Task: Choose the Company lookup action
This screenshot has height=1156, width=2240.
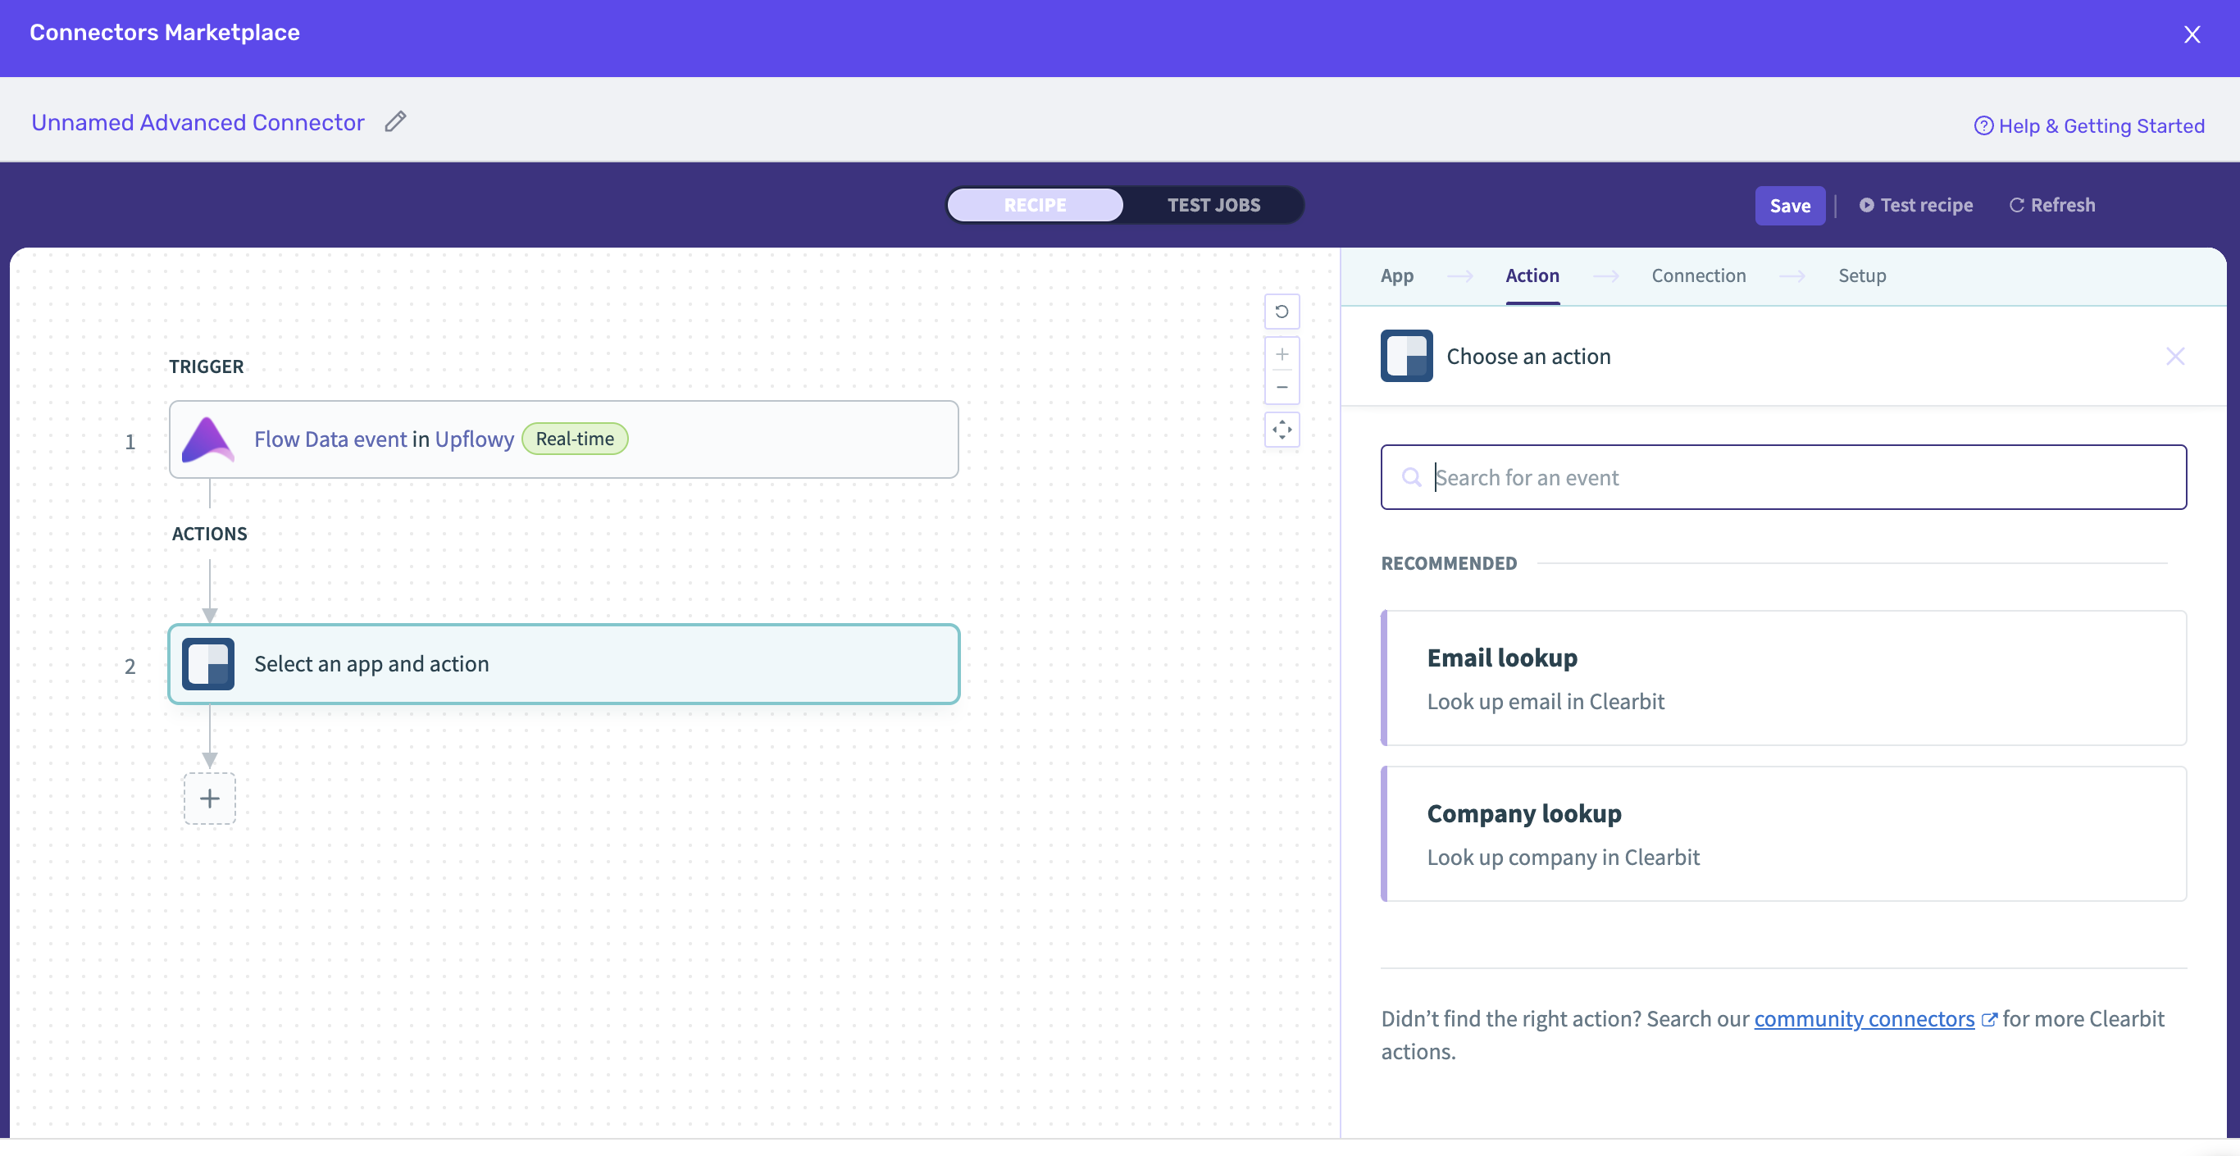Action: [1783, 834]
